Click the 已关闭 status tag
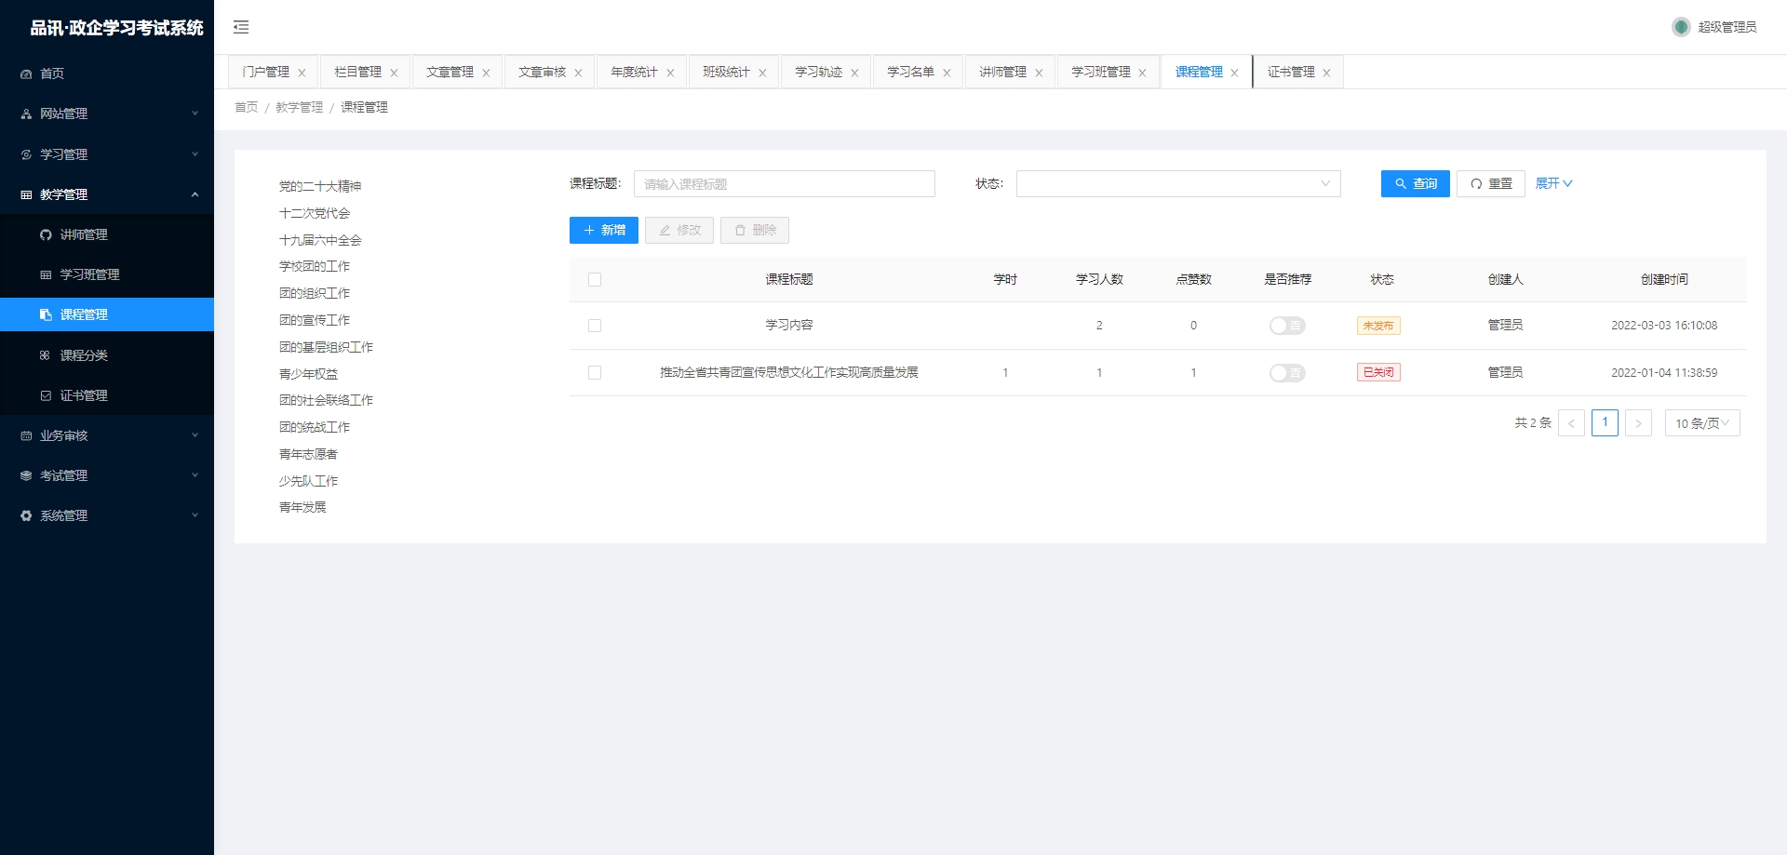The height and width of the screenshot is (855, 1787). click(x=1378, y=372)
